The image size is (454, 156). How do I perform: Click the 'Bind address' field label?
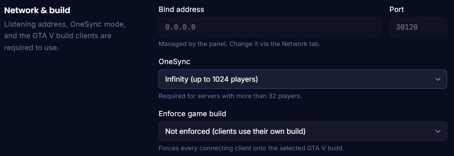(x=181, y=9)
